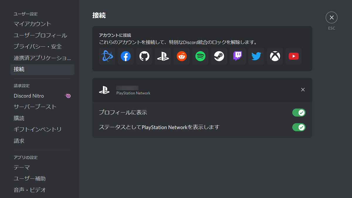Click the Nitro icon next to Discord Nitro
Viewport: 352px width, 198px height.
pos(67,96)
